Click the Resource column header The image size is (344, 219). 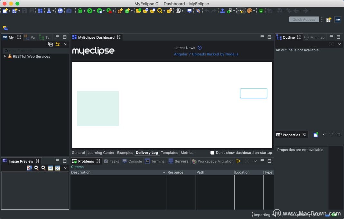click(181, 172)
